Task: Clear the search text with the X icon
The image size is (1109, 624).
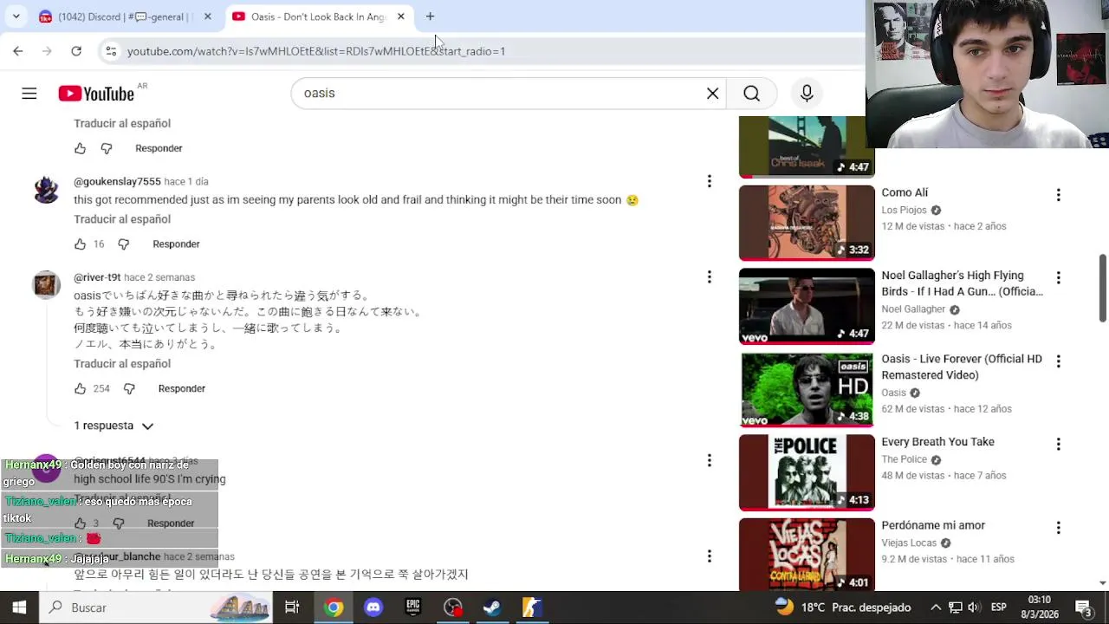Action: pyautogui.click(x=712, y=94)
